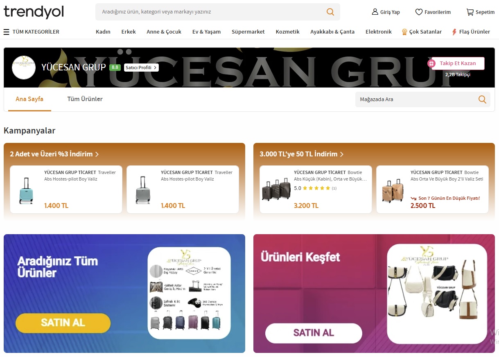Viewport: 499px width, 357px height.
Task: Switch to the Ana Sayfa tab
Action: [29, 99]
